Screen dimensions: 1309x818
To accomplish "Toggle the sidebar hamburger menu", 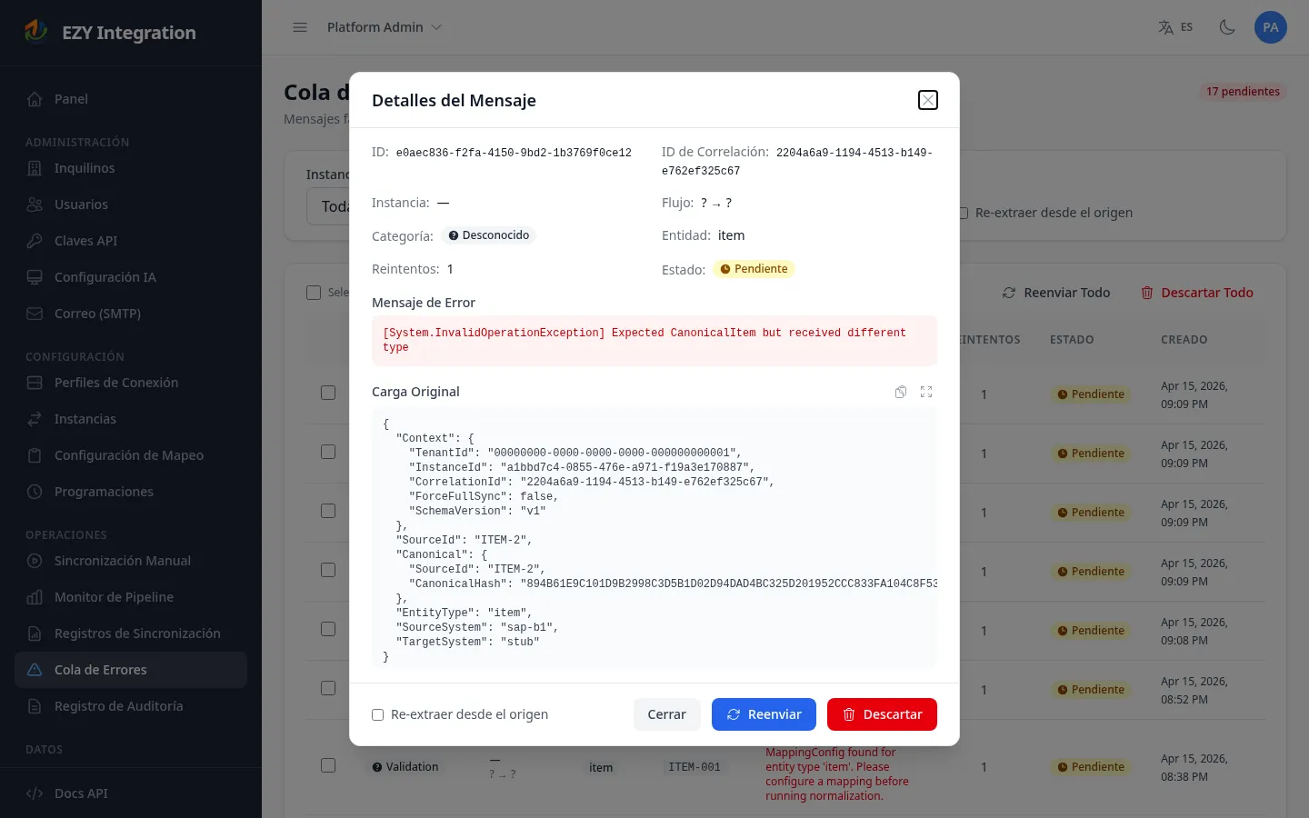I will 300,27.
